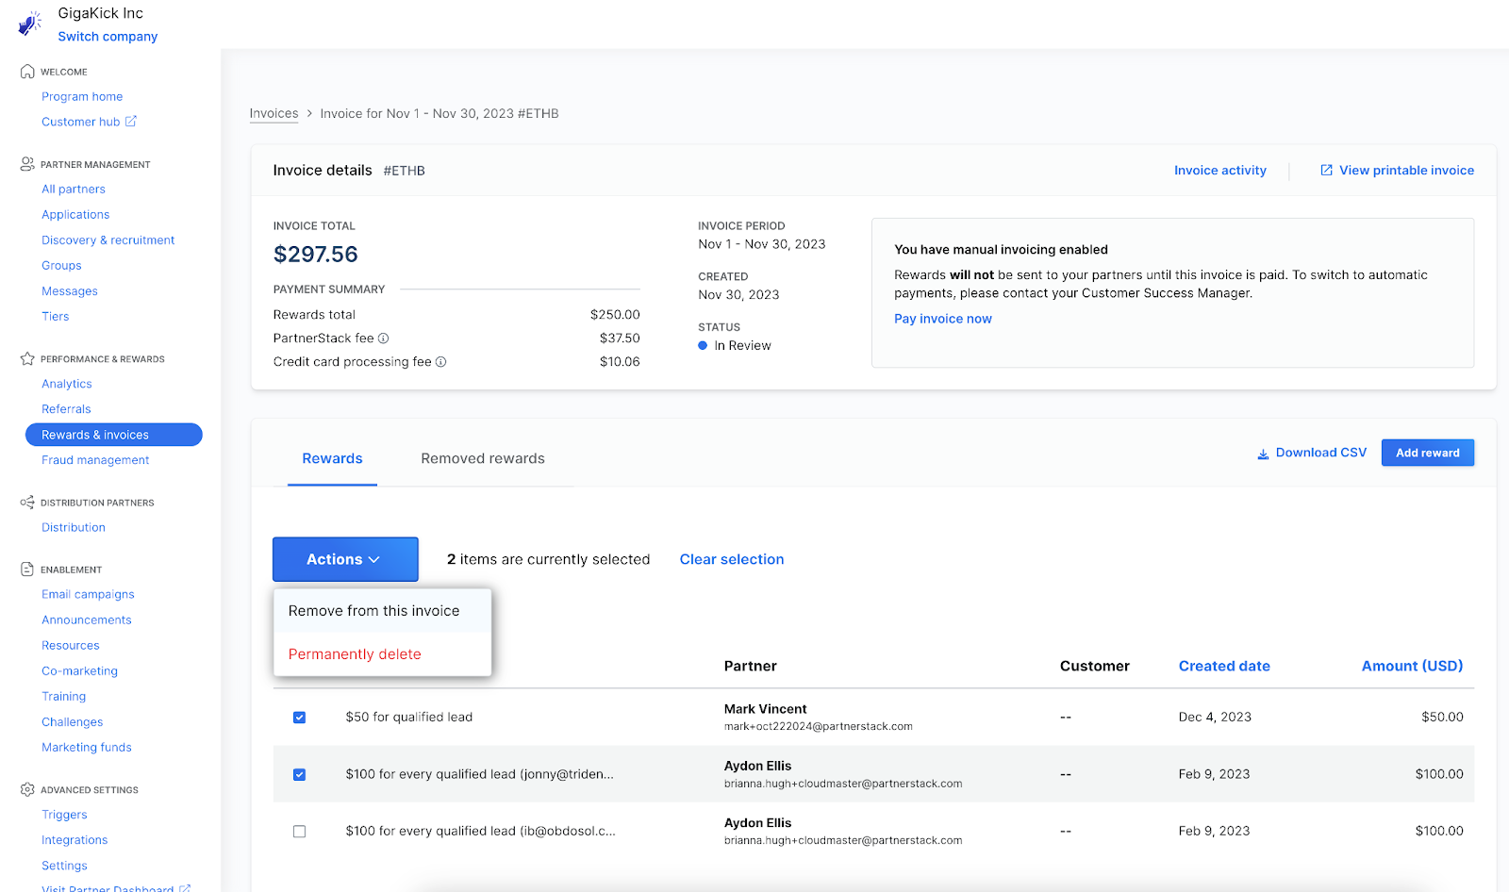Open Invoice activity link
This screenshot has height=892, width=1509.
(x=1220, y=171)
